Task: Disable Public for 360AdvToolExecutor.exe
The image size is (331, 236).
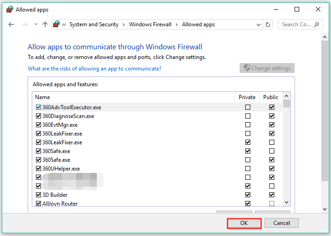Action: [x=272, y=107]
